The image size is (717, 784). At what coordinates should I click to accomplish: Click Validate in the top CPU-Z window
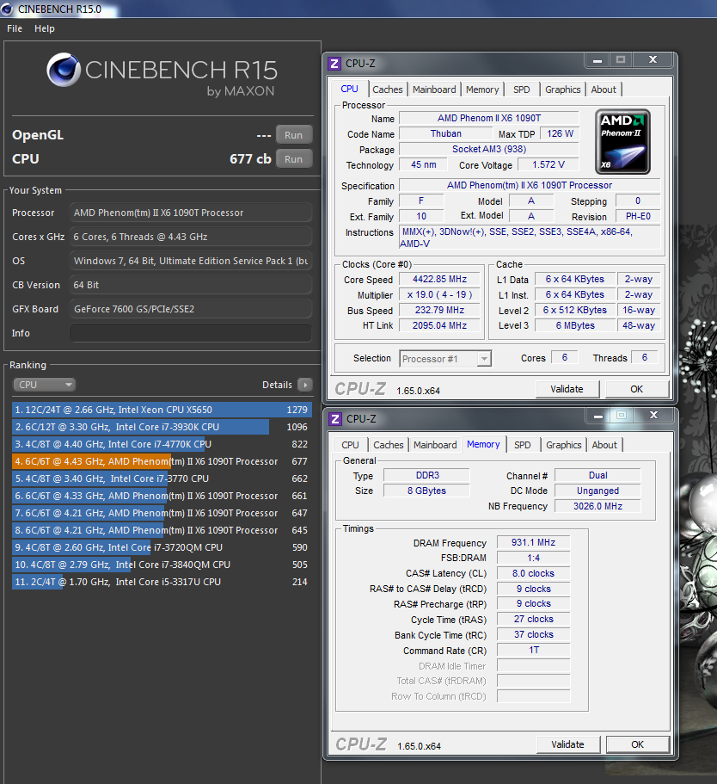567,389
